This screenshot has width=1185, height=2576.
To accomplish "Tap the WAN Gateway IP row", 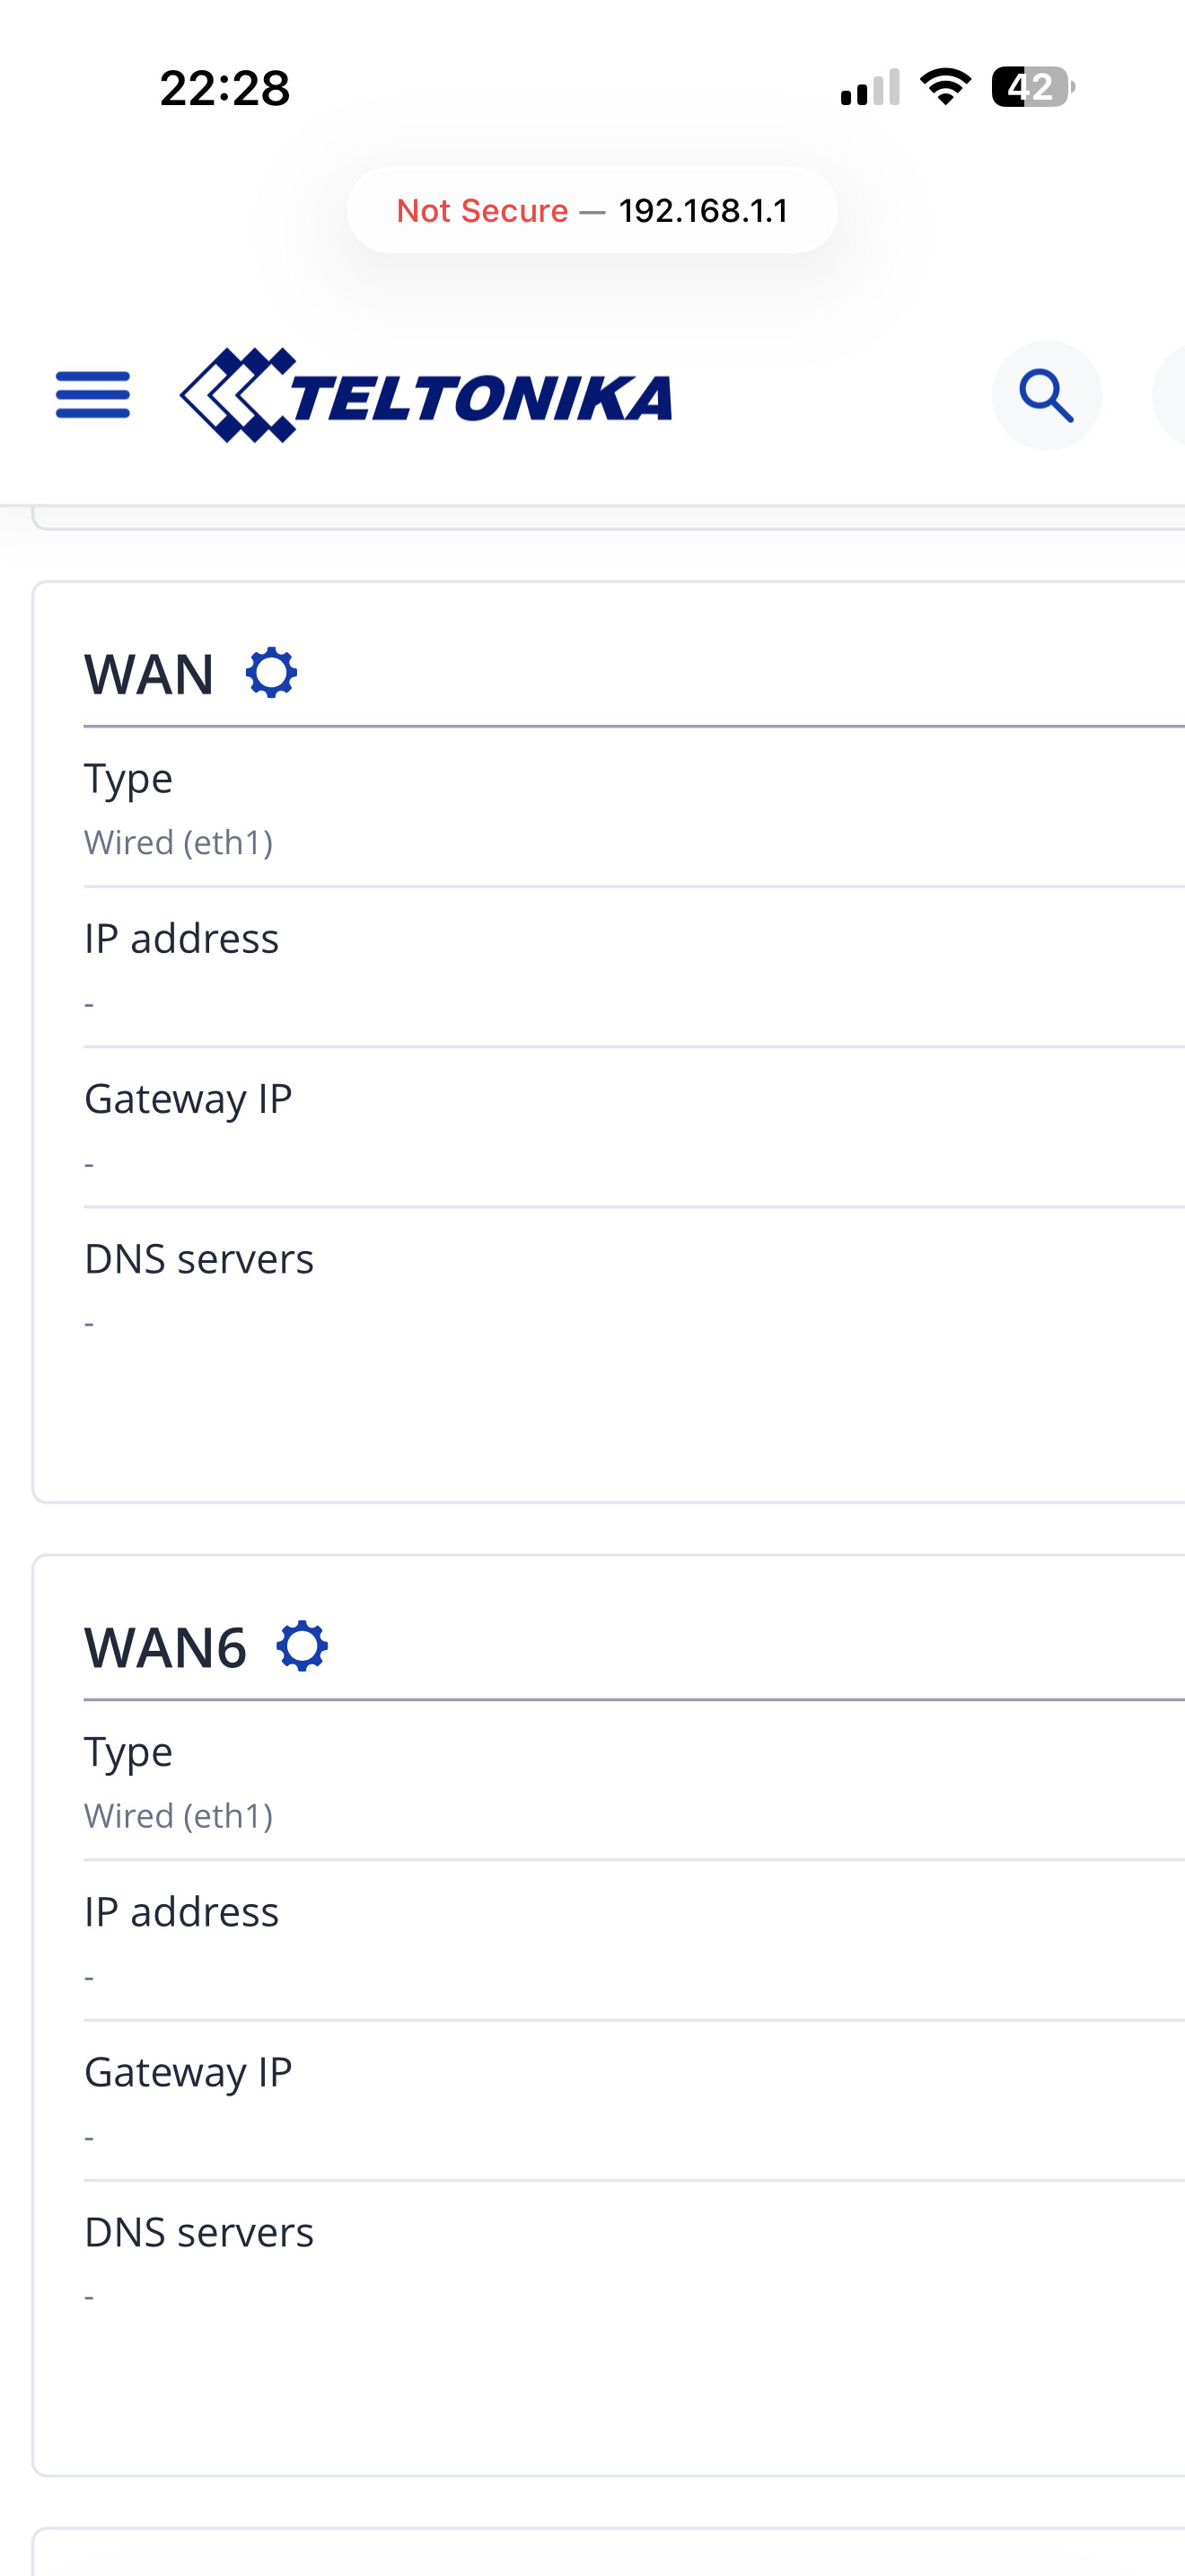I will tap(635, 1127).
